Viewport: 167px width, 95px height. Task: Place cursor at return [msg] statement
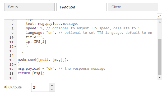click(x=31, y=73)
